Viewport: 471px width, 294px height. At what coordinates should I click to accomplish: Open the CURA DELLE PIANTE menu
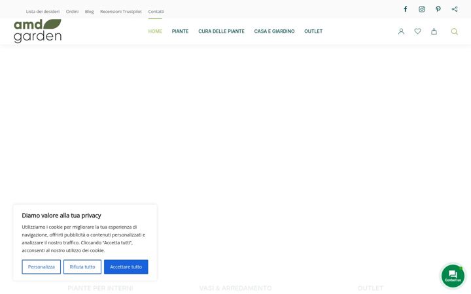pyautogui.click(x=221, y=31)
